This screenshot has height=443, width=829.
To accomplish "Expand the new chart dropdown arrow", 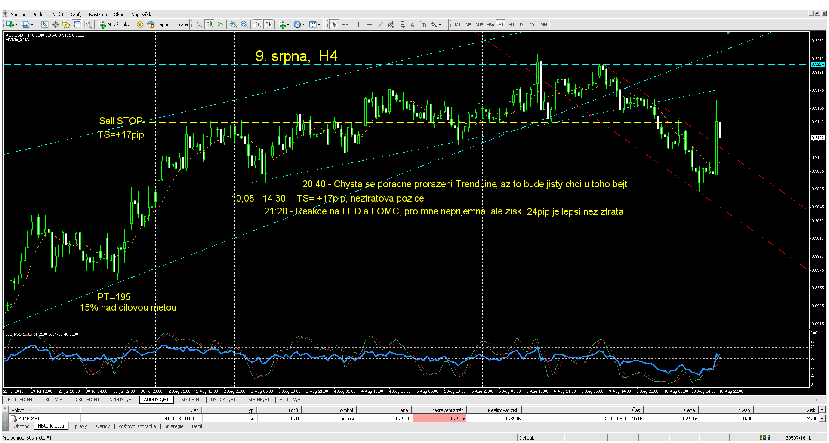I will point(16,24).
